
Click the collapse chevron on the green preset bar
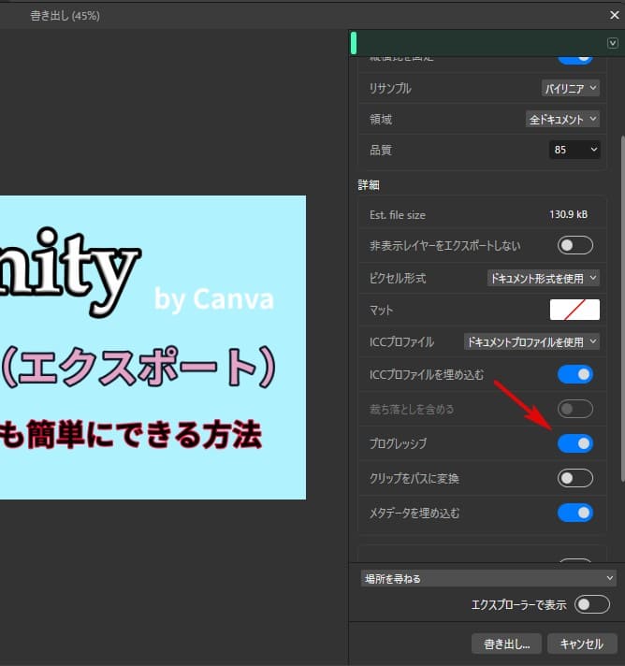pos(613,43)
